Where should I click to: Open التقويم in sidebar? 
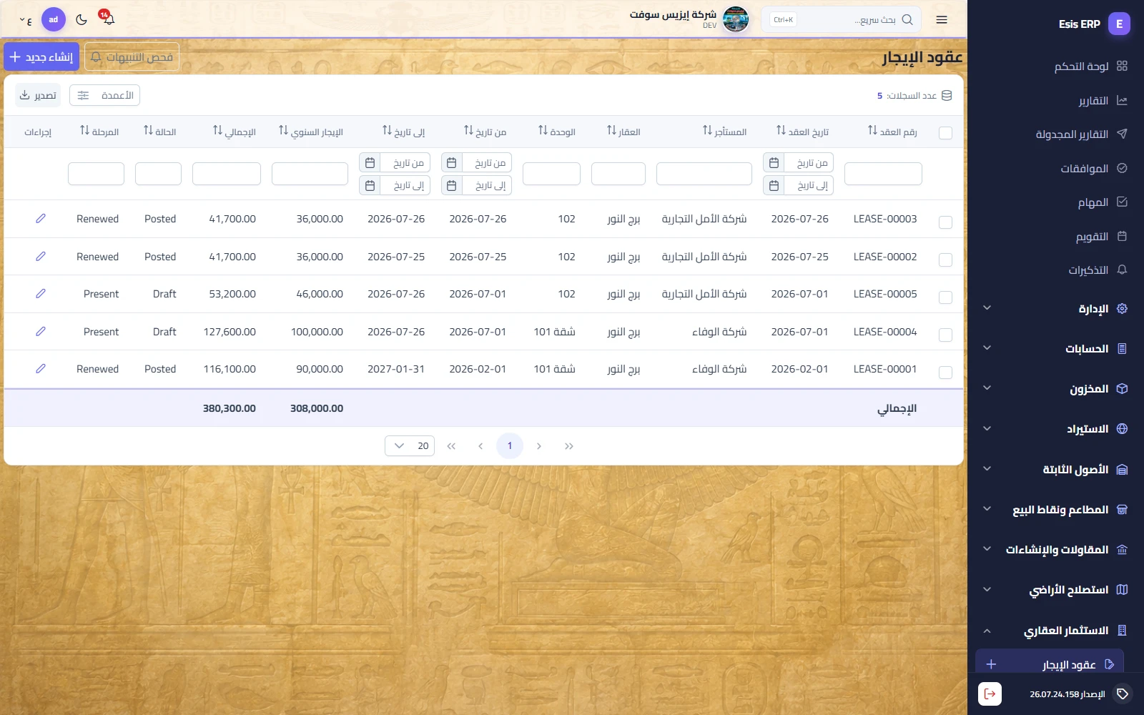pos(1055,236)
